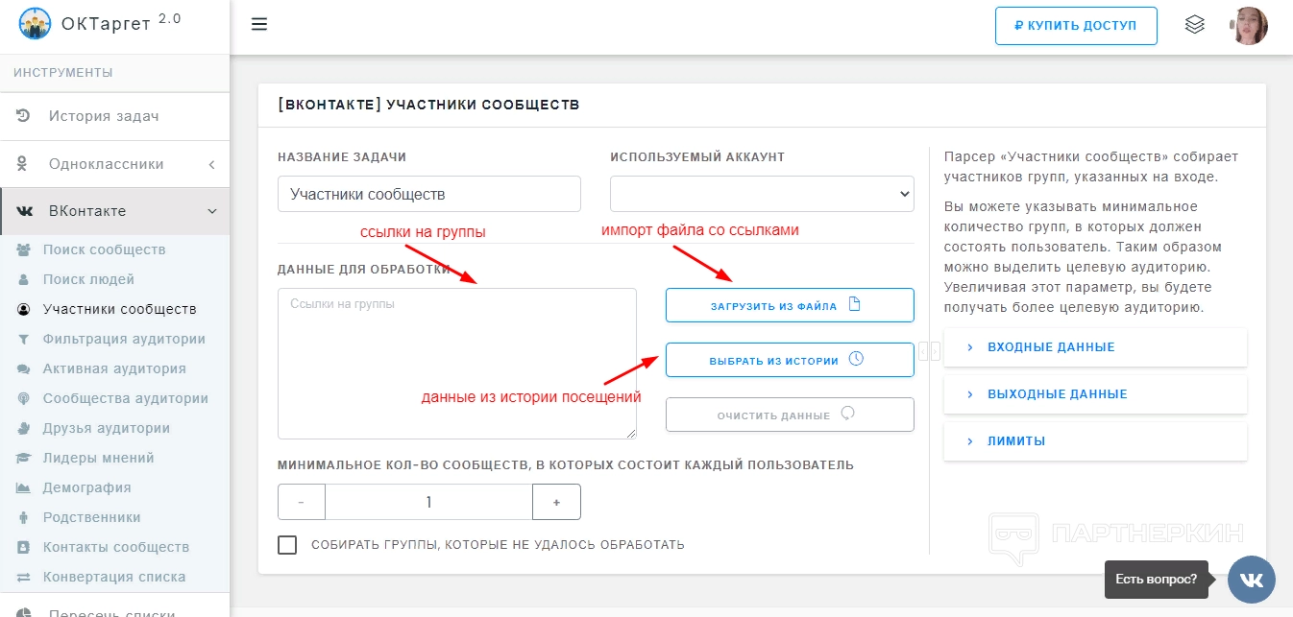Click the Купить доступ button
The height and width of the screenshot is (617, 1293).
tap(1076, 26)
